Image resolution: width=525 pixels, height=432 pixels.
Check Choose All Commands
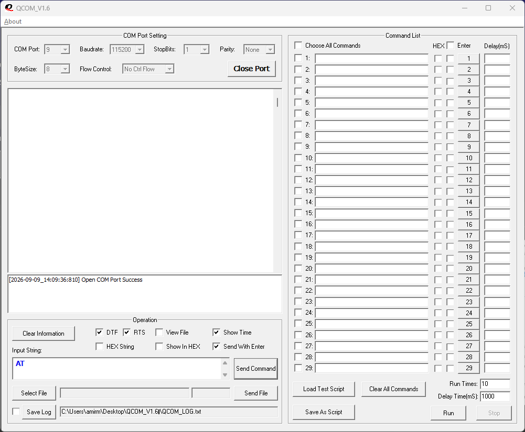[x=298, y=45]
